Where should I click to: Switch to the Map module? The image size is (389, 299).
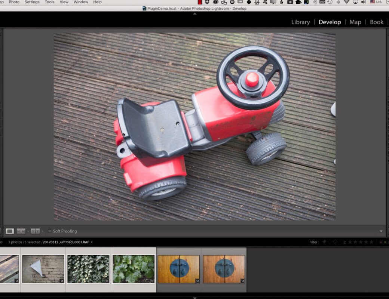point(355,22)
